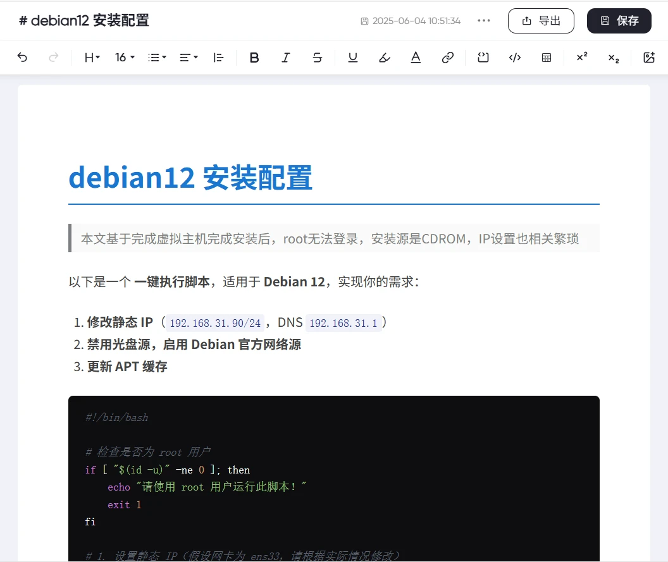Viewport: 668px width, 562px height.
Task: Select the highlighter marker tool
Action: [x=384, y=57]
